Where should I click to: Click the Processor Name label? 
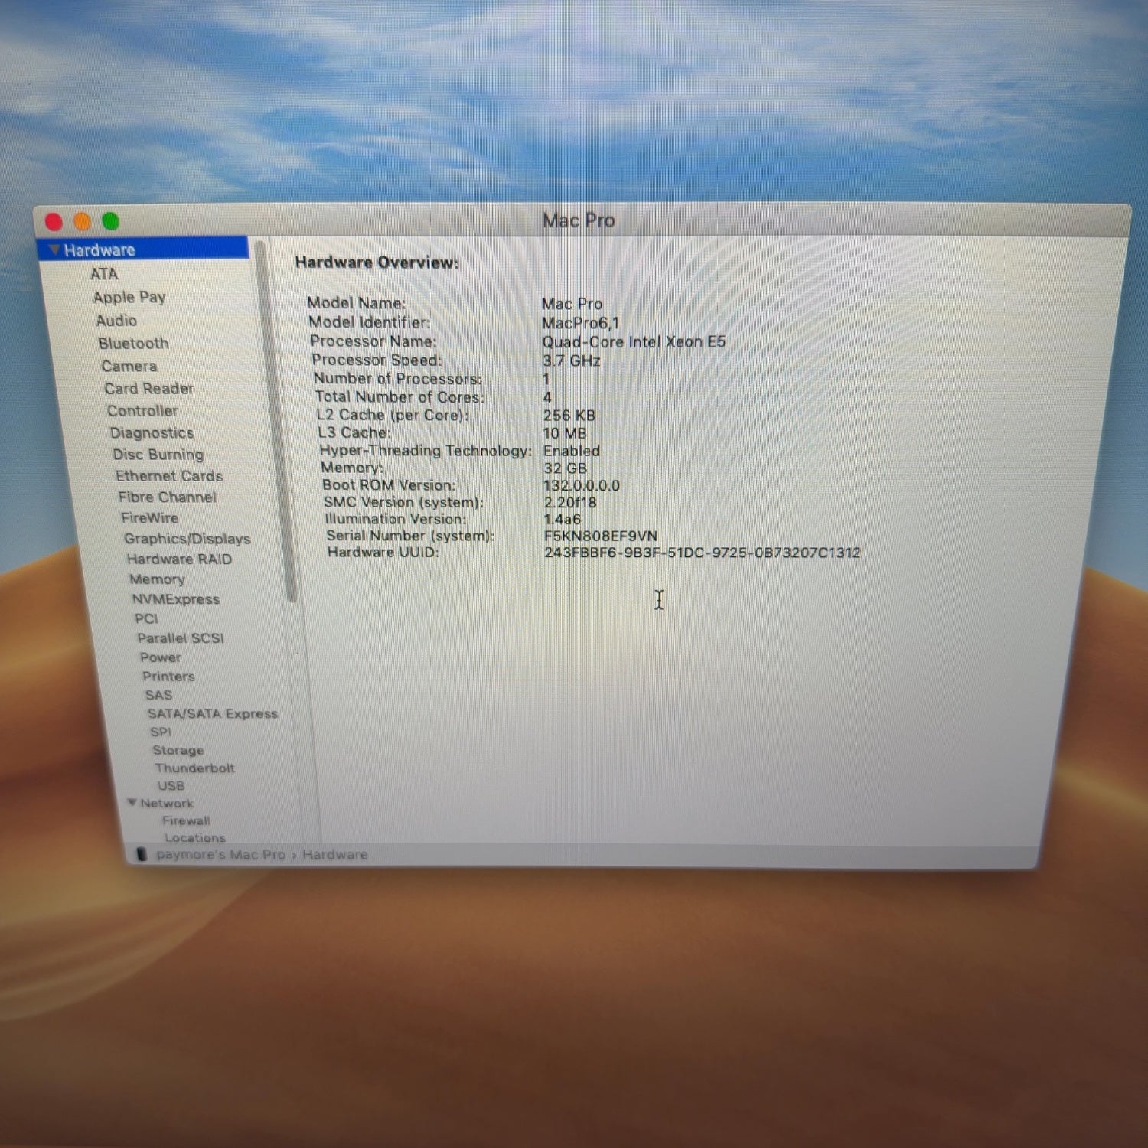pyautogui.click(x=373, y=341)
